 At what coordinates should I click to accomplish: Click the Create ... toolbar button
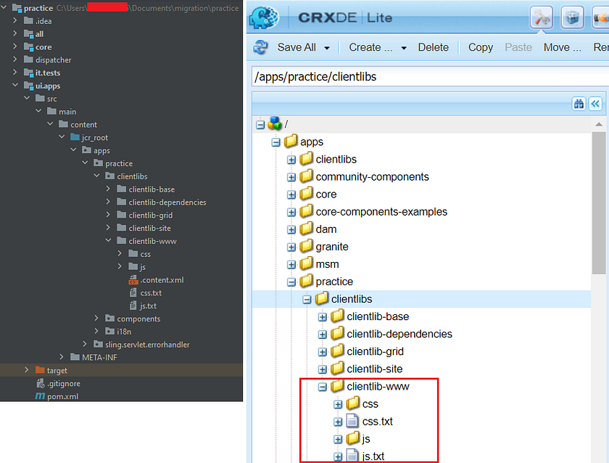pos(370,47)
